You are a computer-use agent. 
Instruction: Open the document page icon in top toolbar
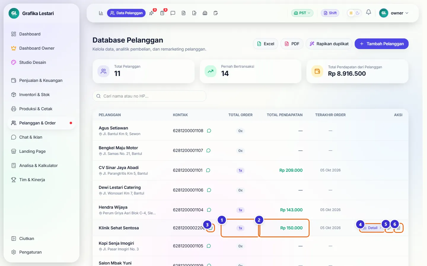184,13
